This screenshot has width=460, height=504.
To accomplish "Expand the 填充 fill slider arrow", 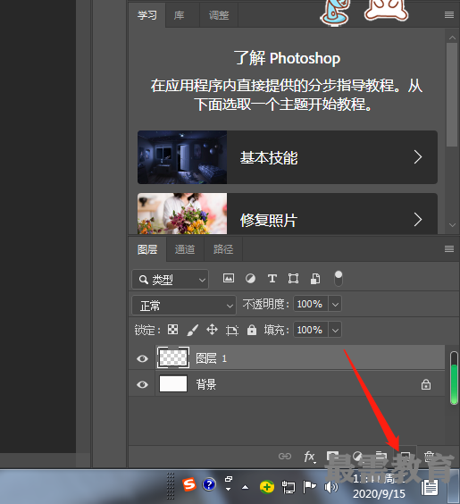I will click(x=335, y=330).
